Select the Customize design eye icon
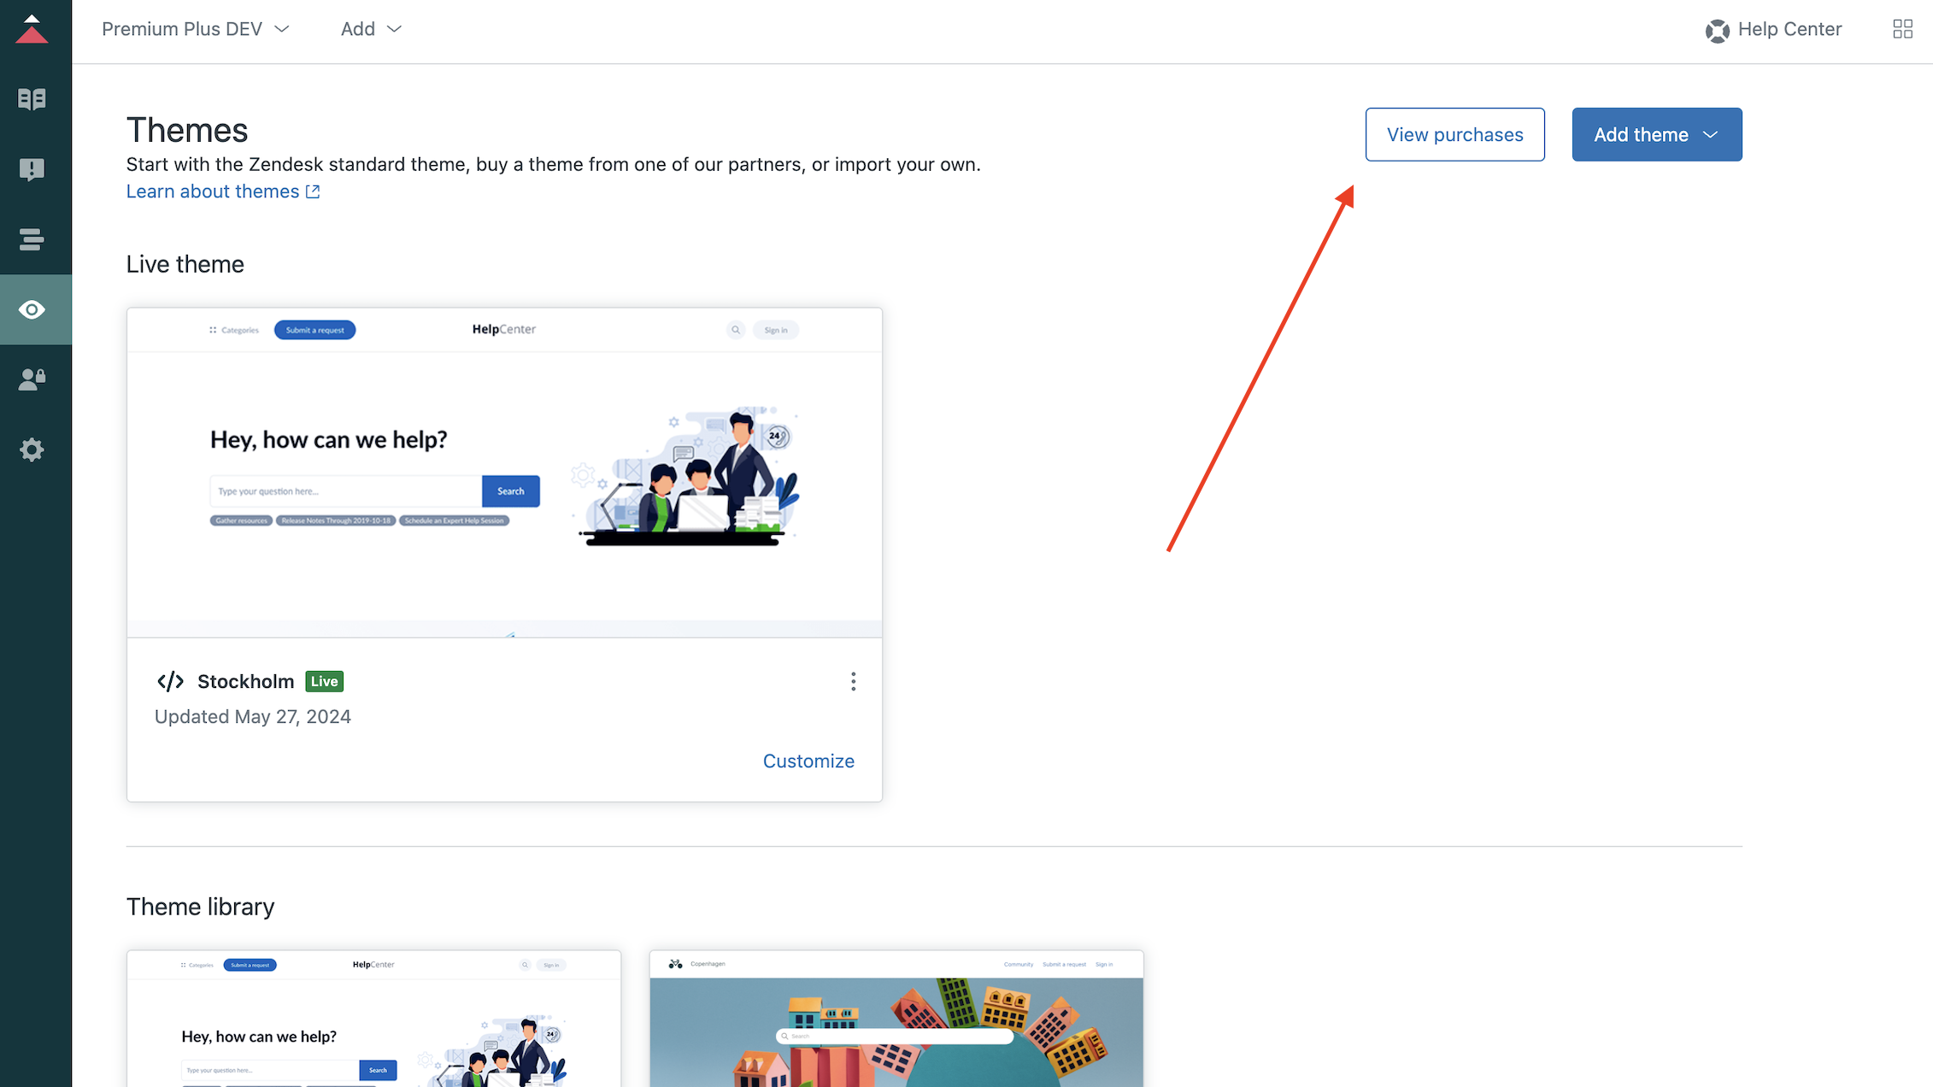 32,309
